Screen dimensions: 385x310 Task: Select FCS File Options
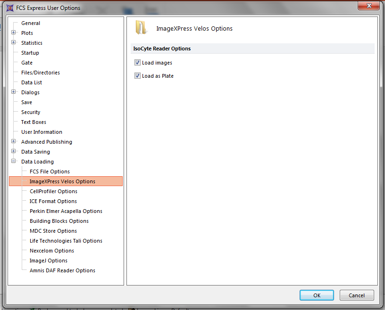click(x=50, y=171)
